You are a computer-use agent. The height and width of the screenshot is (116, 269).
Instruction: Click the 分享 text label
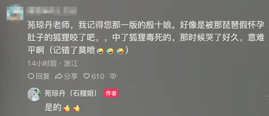click(x=71, y=76)
